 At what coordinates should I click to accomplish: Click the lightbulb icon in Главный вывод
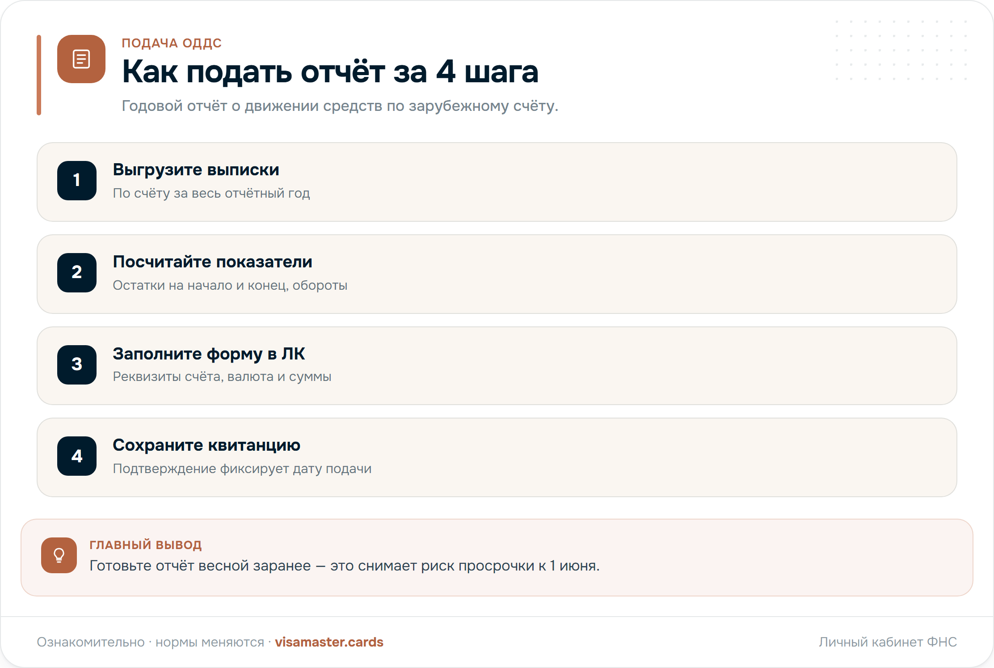59,555
